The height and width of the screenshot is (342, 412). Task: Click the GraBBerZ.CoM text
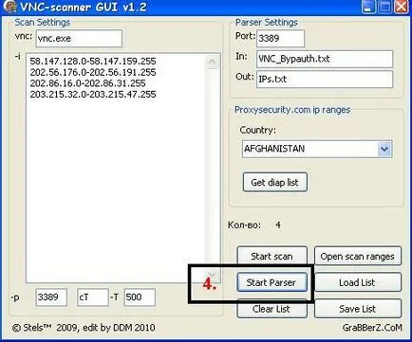pos(372,328)
